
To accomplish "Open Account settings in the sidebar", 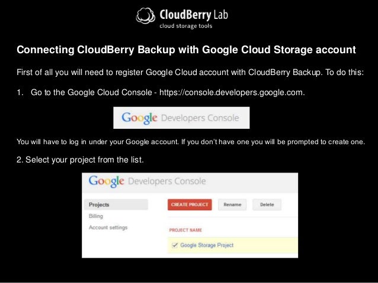I will coord(108,227).
